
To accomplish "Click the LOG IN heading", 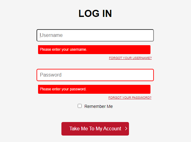I will coord(95,14).
